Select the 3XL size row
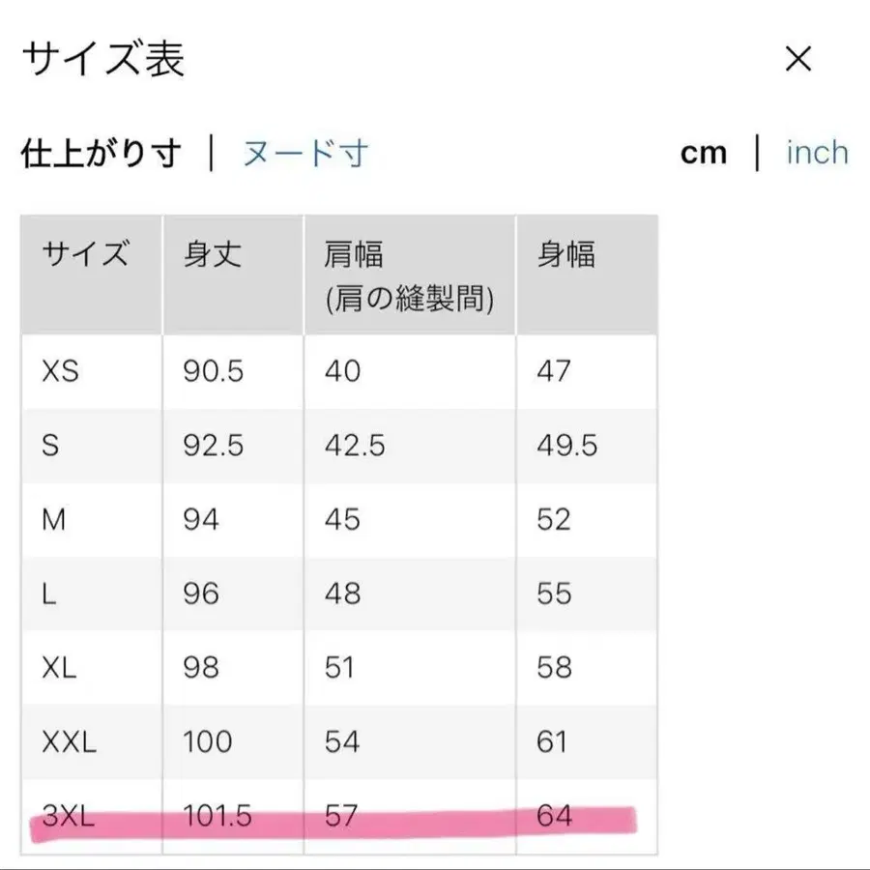870x870 pixels. [66, 817]
